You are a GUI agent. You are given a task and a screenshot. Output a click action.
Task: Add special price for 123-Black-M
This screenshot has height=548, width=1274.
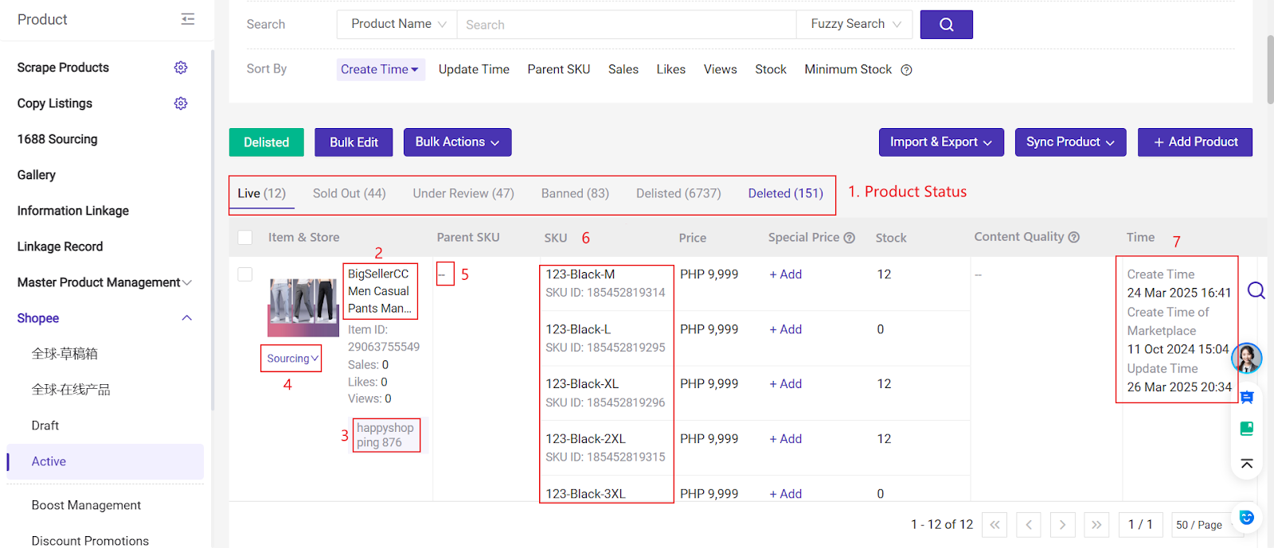pos(785,274)
